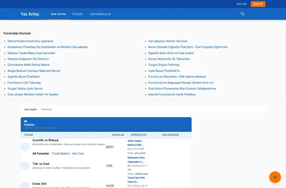
Task: View profile of author pro-cobra
Action: click(x=140, y=153)
